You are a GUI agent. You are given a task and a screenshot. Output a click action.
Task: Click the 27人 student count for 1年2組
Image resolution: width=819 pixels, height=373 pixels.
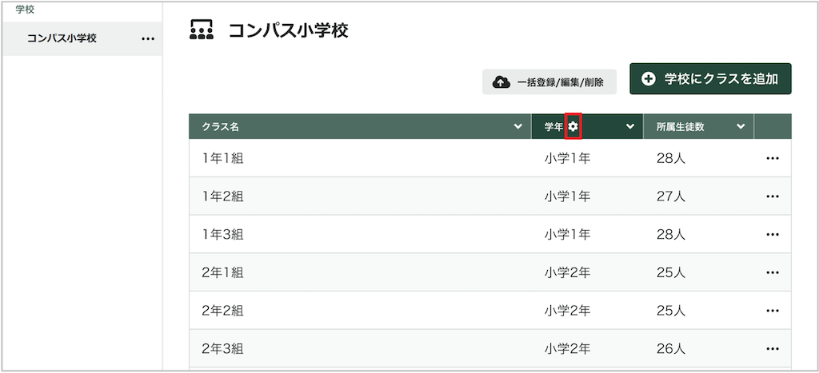[670, 196]
